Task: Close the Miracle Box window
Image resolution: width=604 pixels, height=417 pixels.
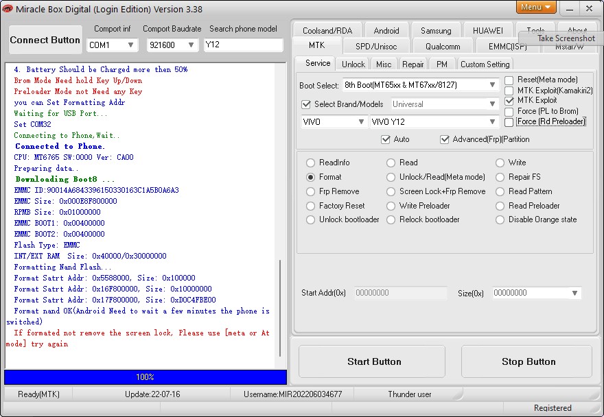Action: (589, 8)
